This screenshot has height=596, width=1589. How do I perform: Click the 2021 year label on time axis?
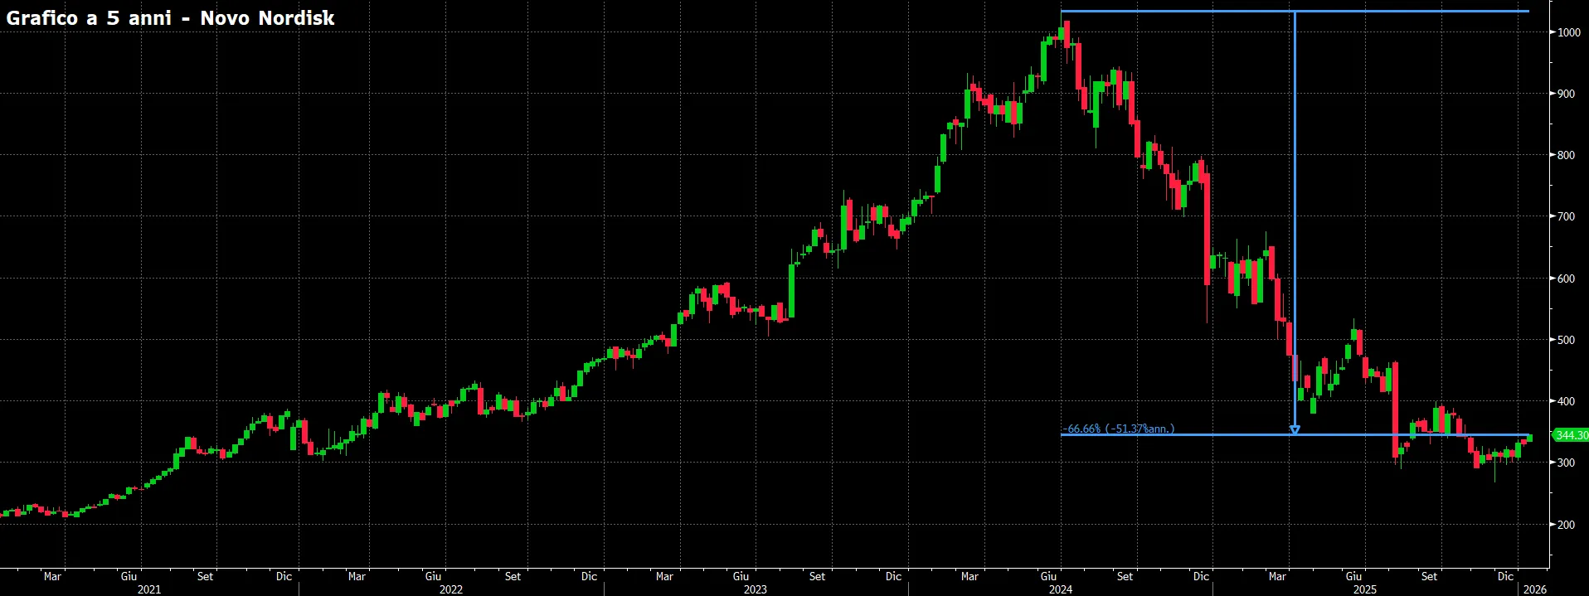(x=149, y=589)
